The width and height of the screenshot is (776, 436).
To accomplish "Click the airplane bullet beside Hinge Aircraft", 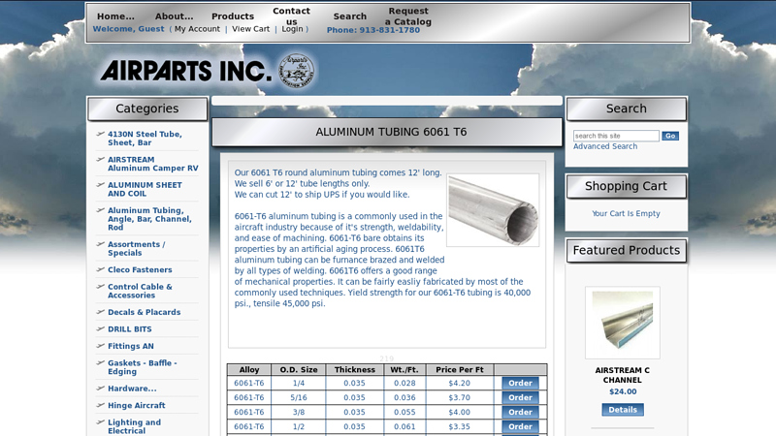I will click(x=101, y=405).
